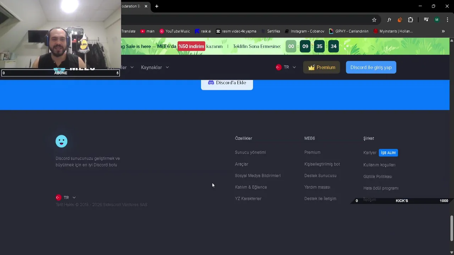This screenshot has width=454, height=255.
Task: Open Sosyal Medya Bildirimleri link
Action: 258,176
